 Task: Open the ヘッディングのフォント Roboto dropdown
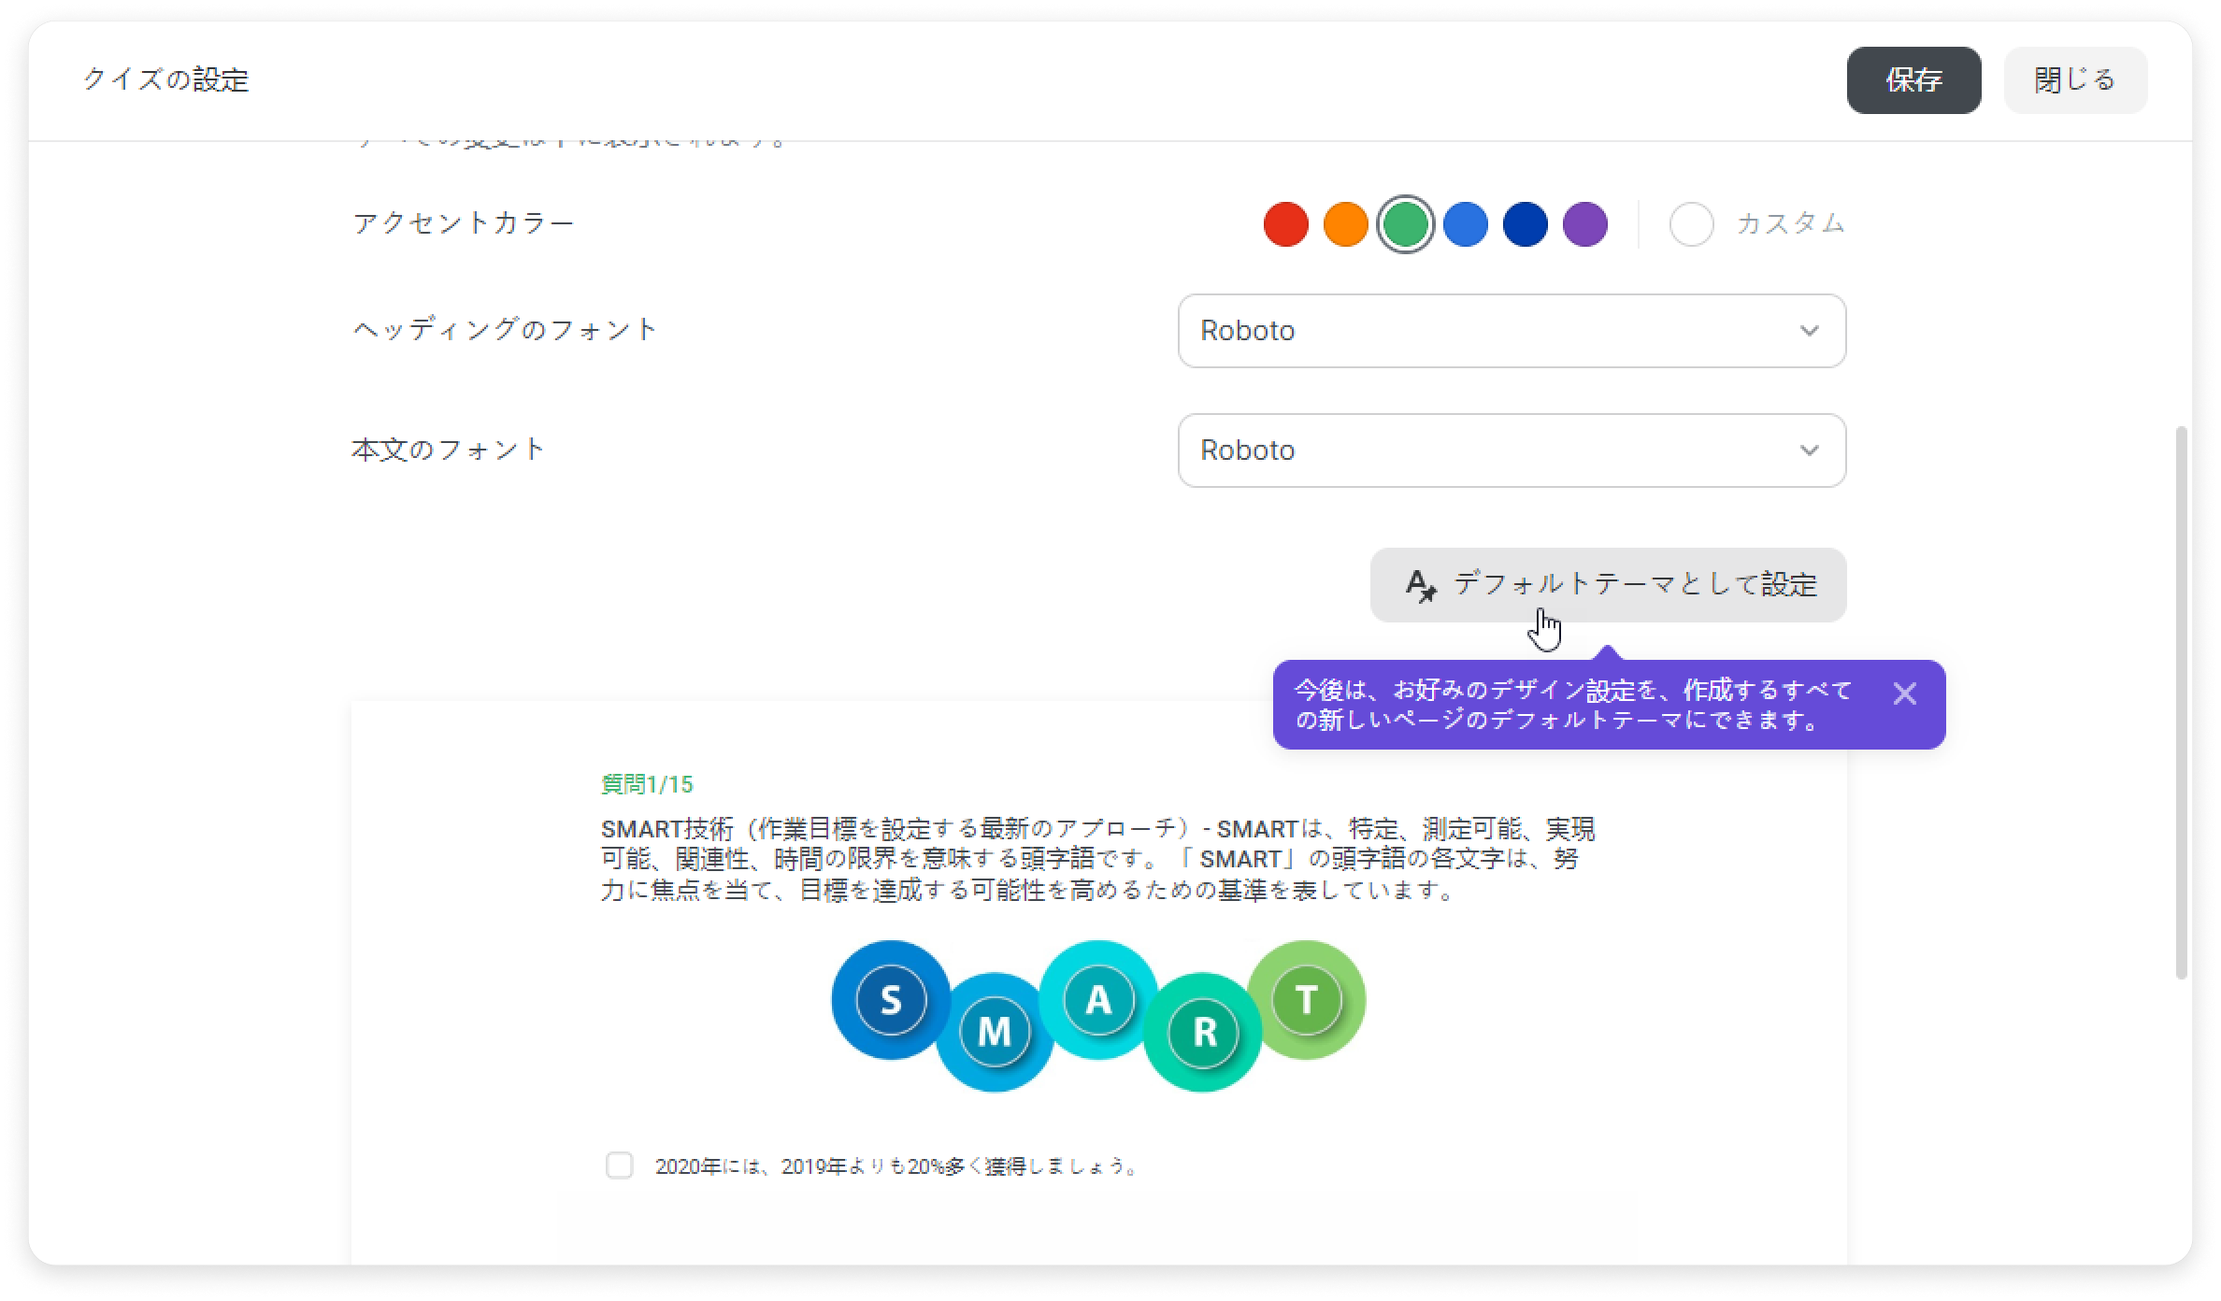pos(1512,331)
